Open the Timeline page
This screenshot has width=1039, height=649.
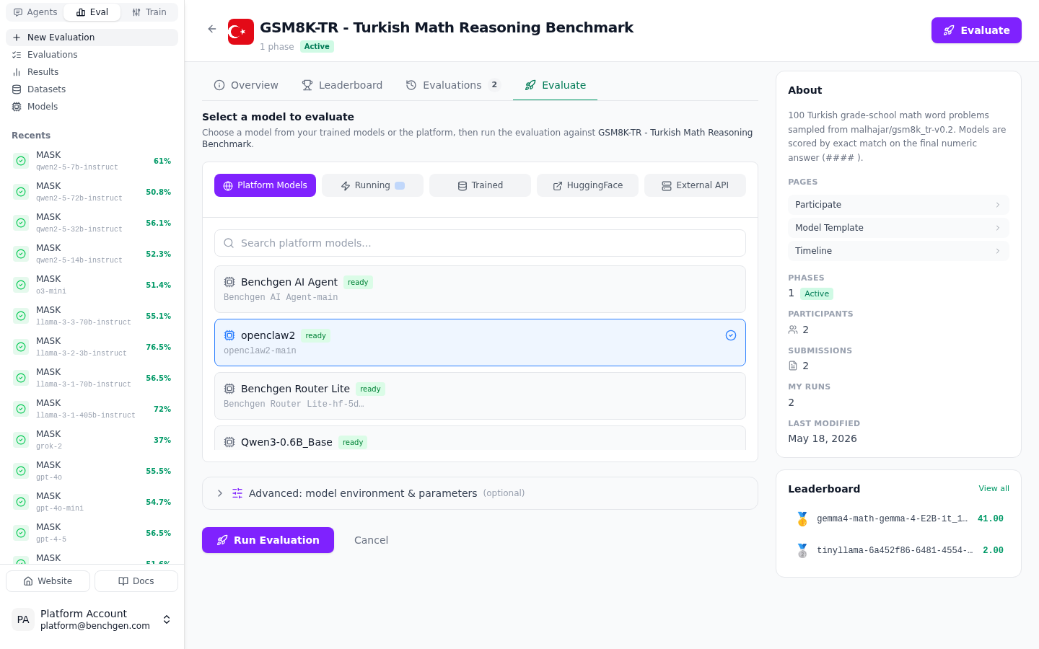pos(898,251)
